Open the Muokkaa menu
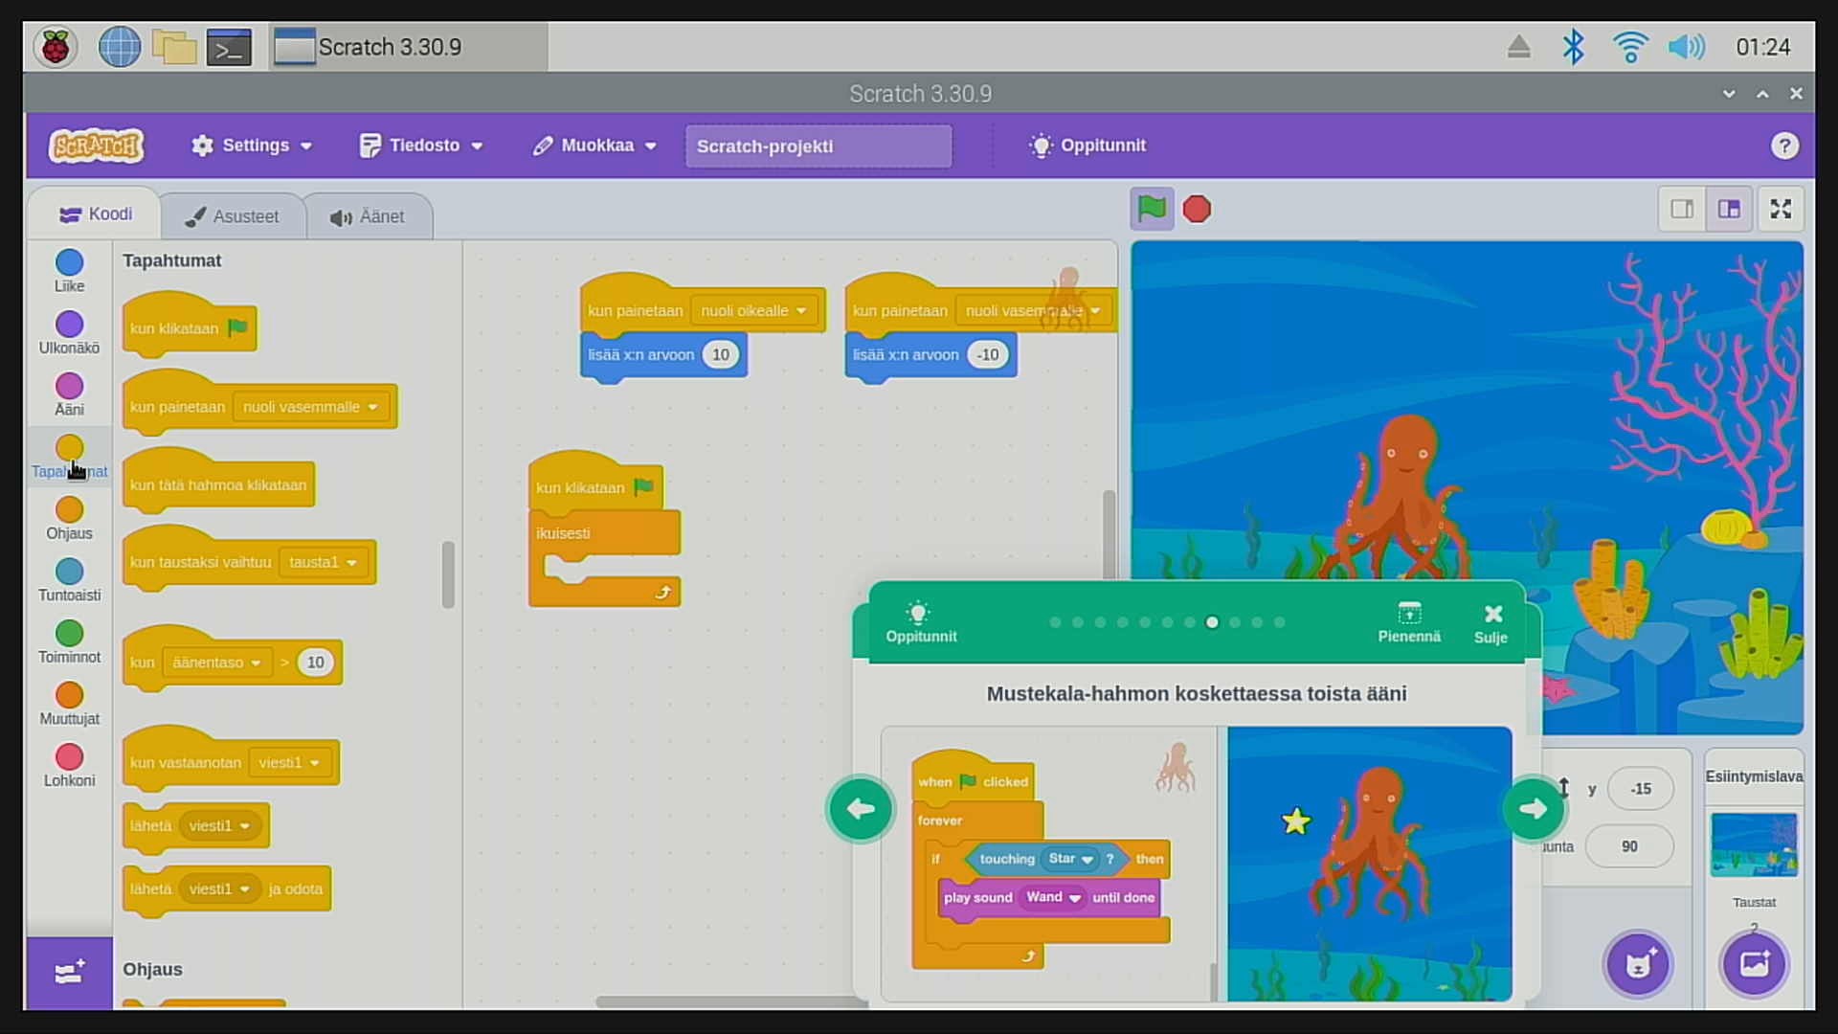Screen dimensions: 1838x1034 tap(594, 146)
